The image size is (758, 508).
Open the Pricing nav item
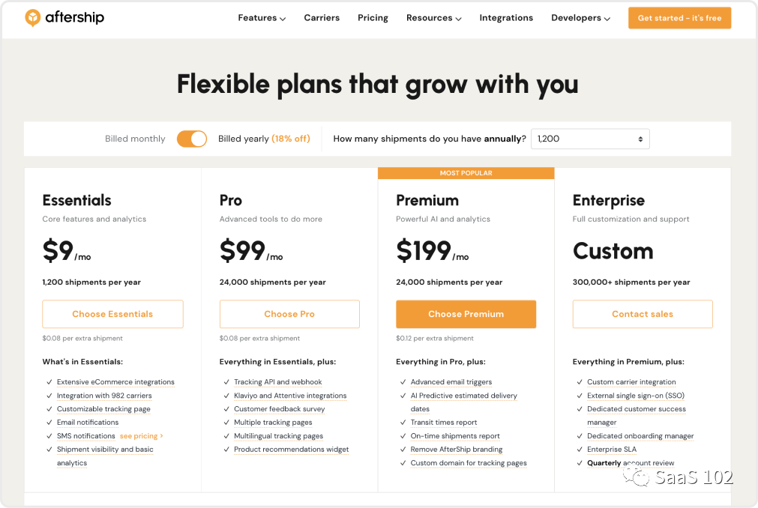(x=373, y=18)
